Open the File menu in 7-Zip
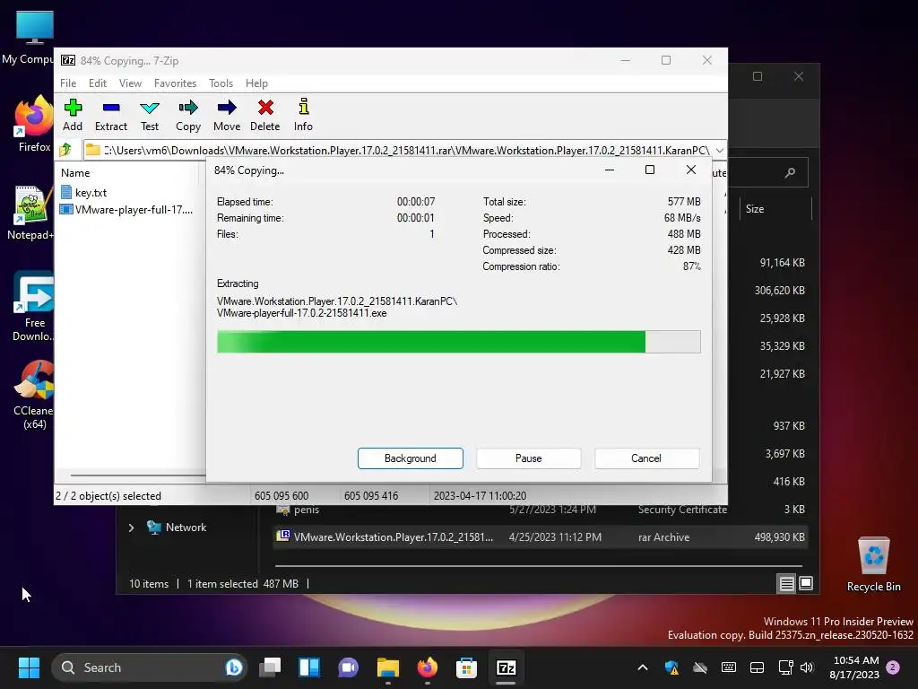This screenshot has height=689, width=918. pyautogui.click(x=68, y=83)
